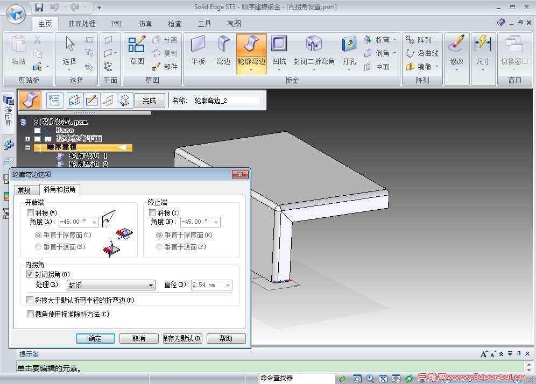Click the 沿曲线 (Along Curve) pattern command
This screenshot has height=384, width=536.
[x=422, y=53]
